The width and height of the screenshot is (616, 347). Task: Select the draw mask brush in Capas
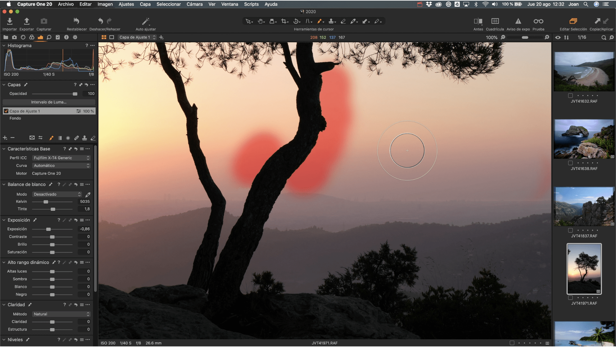pos(51,138)
